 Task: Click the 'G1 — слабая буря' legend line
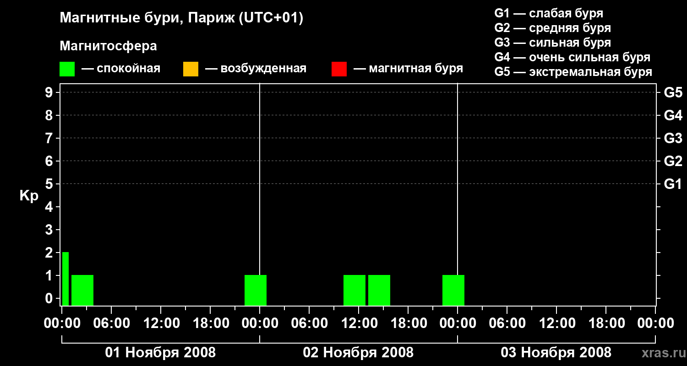tap(549, 13)
